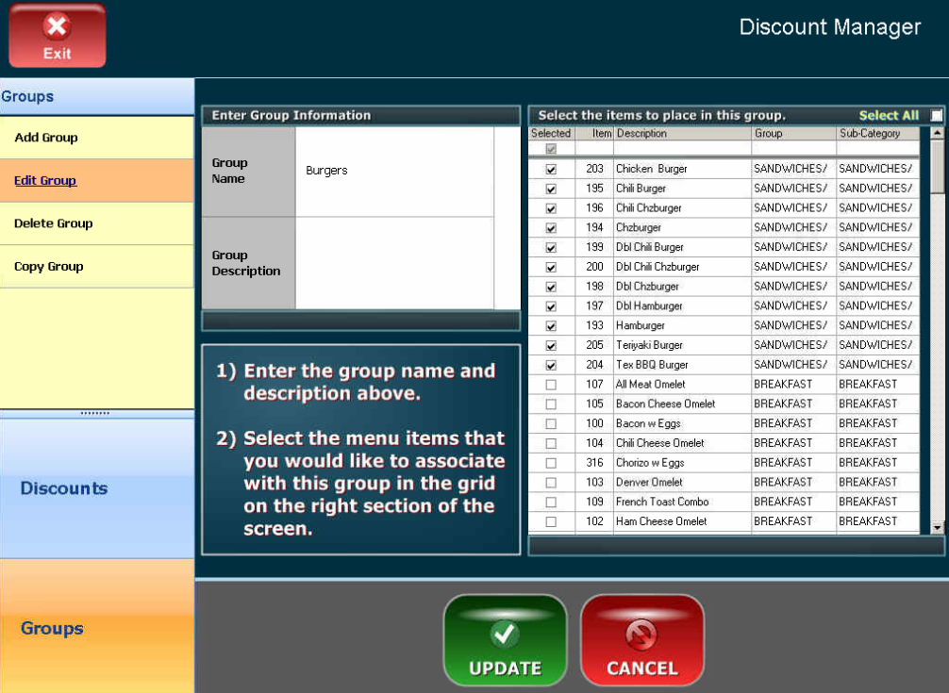Check the All Meat Omelet checkbox
Viewport: 949px width, 693px height.
551,385
